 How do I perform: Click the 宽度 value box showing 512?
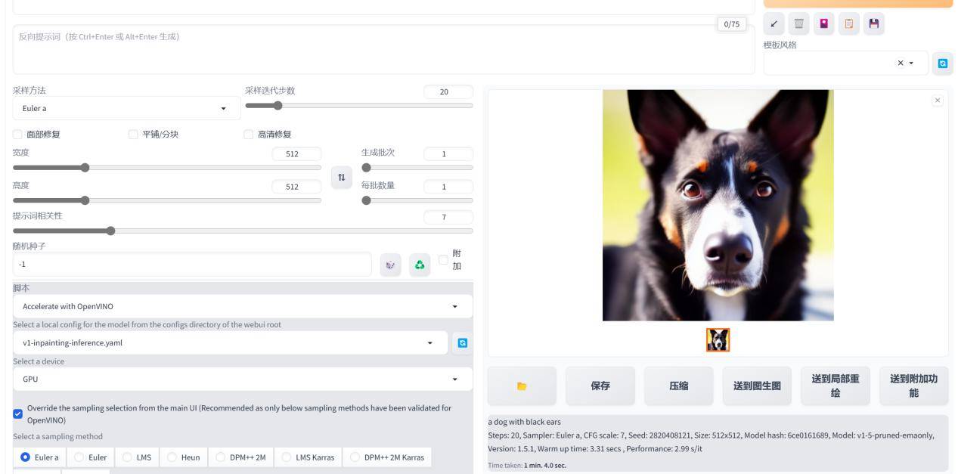(x=296, y=153)
